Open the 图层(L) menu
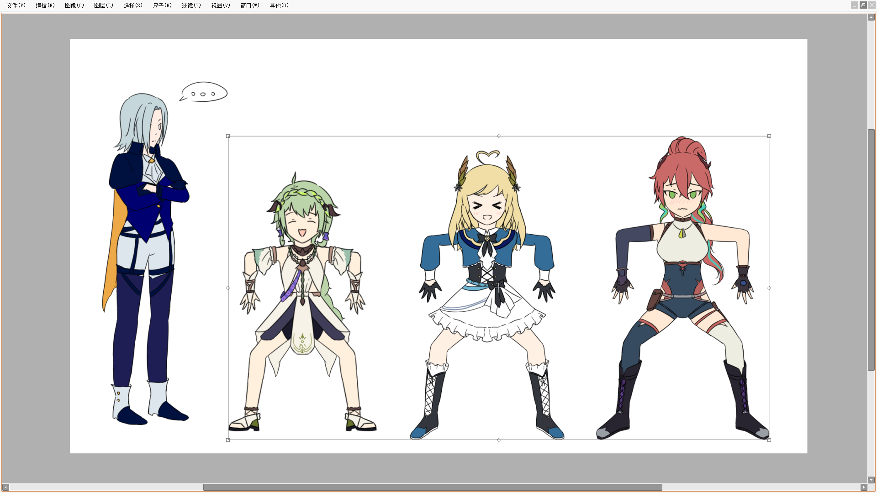Viewport: 877px width, 493px height. click(x=104, y=5)
